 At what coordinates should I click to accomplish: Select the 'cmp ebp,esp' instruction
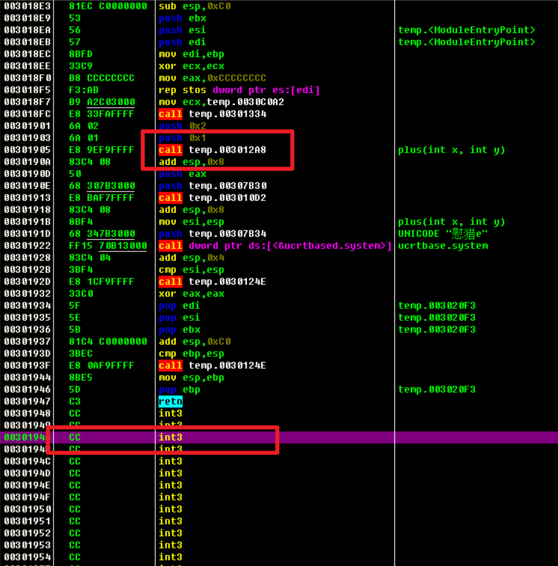coord(191,354)
